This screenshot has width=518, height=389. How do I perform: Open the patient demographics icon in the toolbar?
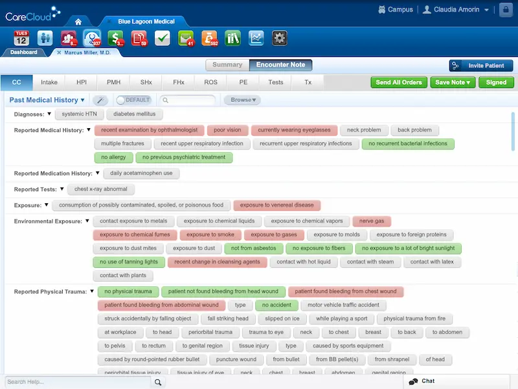[44, 37]
